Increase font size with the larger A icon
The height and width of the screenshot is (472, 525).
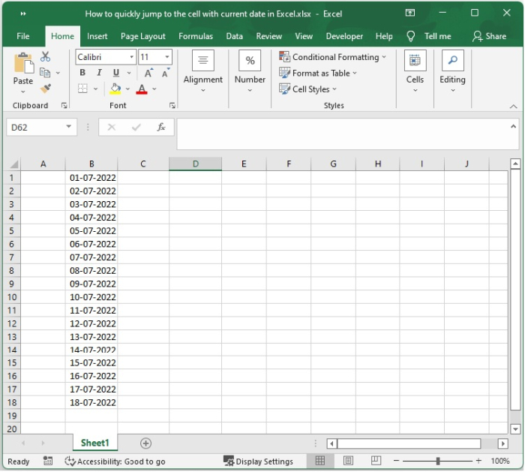point(148,73)
